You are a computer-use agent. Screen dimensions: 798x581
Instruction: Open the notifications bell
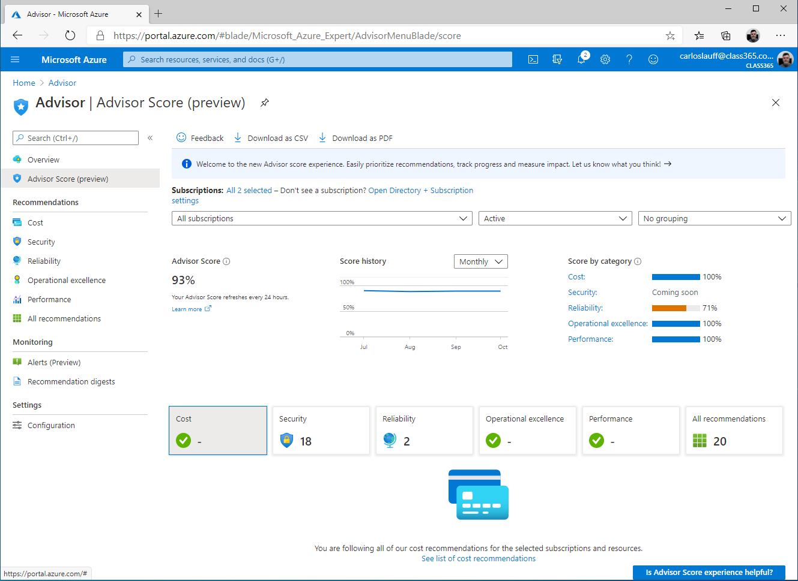pos(581,59)
